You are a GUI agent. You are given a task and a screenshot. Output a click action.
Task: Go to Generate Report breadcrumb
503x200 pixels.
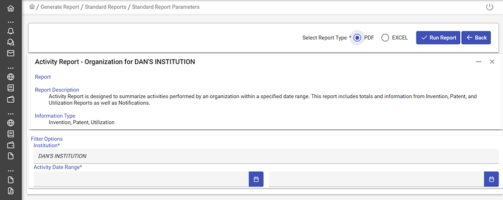[x=60, y=7]
